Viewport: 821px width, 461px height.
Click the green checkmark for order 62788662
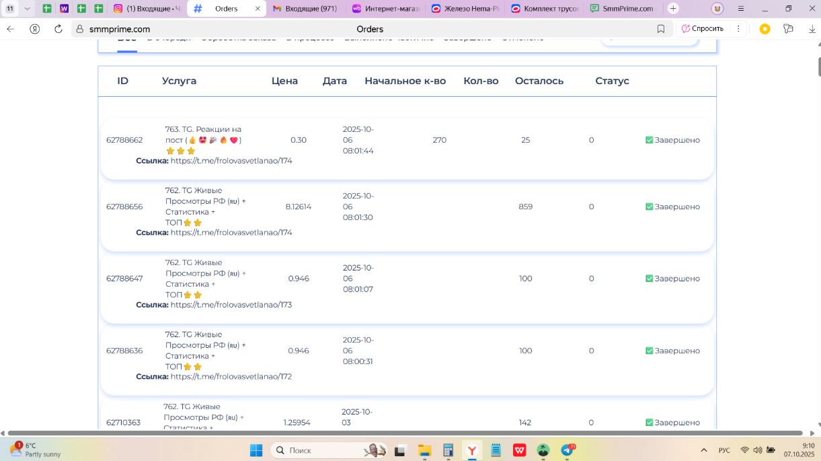coord(649,140)
